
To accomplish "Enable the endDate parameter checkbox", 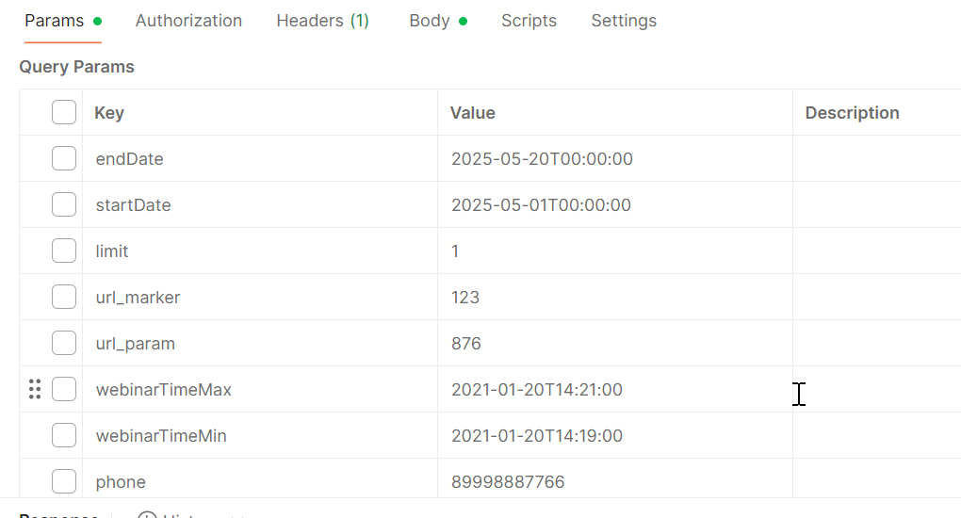I will (64, 158).
